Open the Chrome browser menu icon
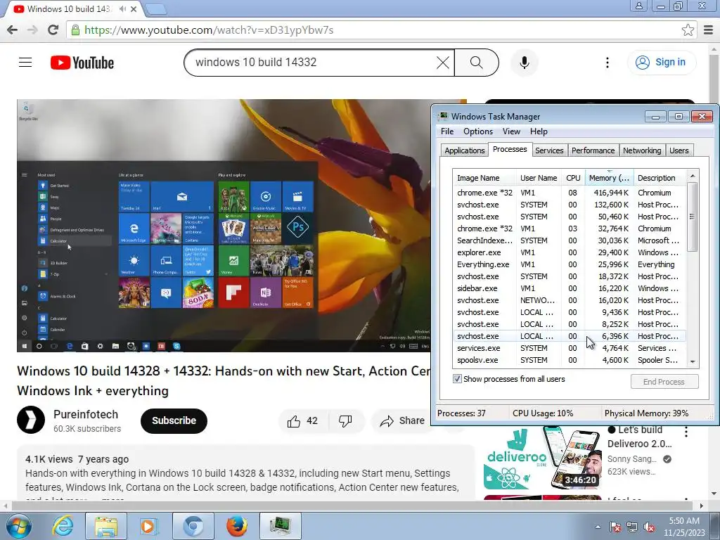Image resolution: width=720 pixels, height=540 pixels. tap(709, 30)
